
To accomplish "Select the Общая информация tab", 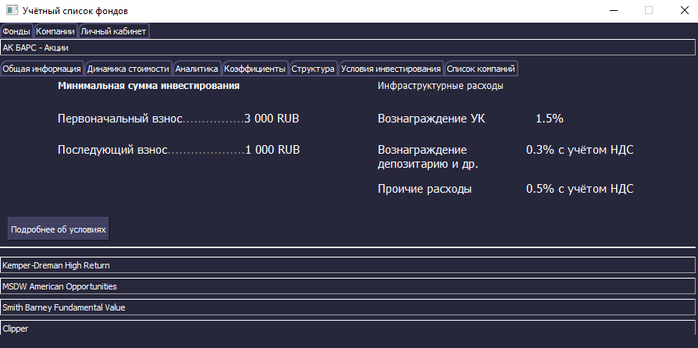I will click(42, 69).
